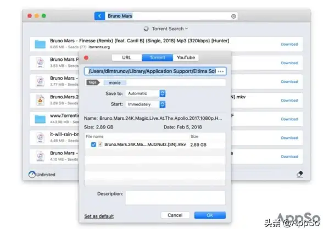Screen dimensions: 323x229
Task: Click music file icon of 4.10 MB result
Action: 40,157
